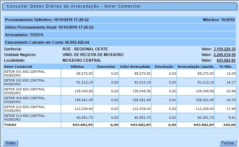This screenshot has width=239, height=147.
Task: Click the Voltar button
Action: click(x=11, y=143)
